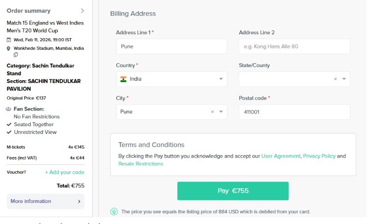368x224 pixels.
Task: Click the location pin icon near Wankhede Stadium
Action: click(x=8, y=48)
